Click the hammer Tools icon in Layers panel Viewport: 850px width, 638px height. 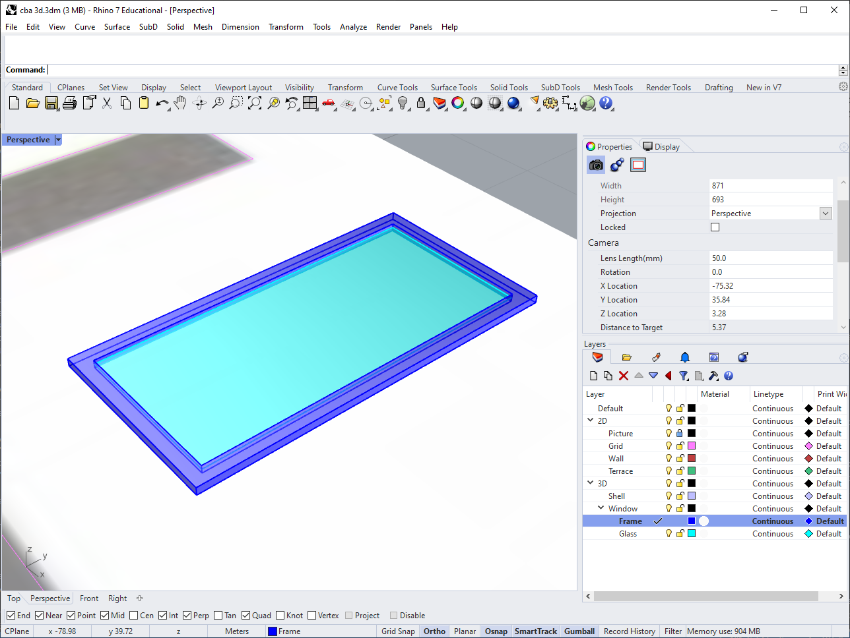[713, 376]
